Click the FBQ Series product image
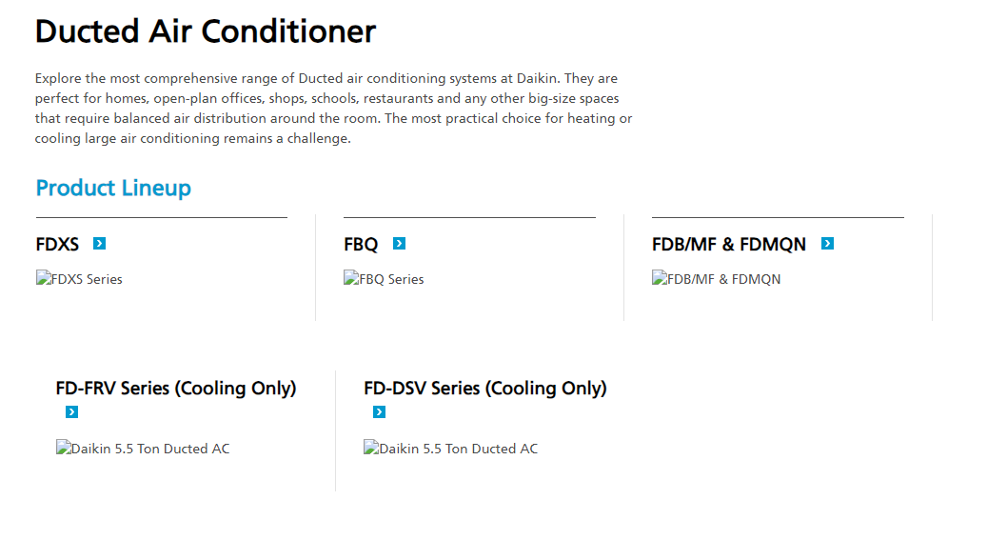1007x560 pixels. tap(385, 279)
